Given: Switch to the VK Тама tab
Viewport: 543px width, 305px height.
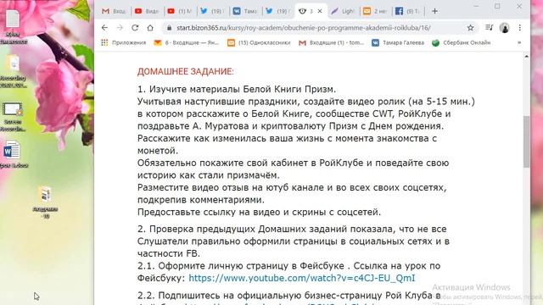Looking at the screenshot, I should pos(245,11).
